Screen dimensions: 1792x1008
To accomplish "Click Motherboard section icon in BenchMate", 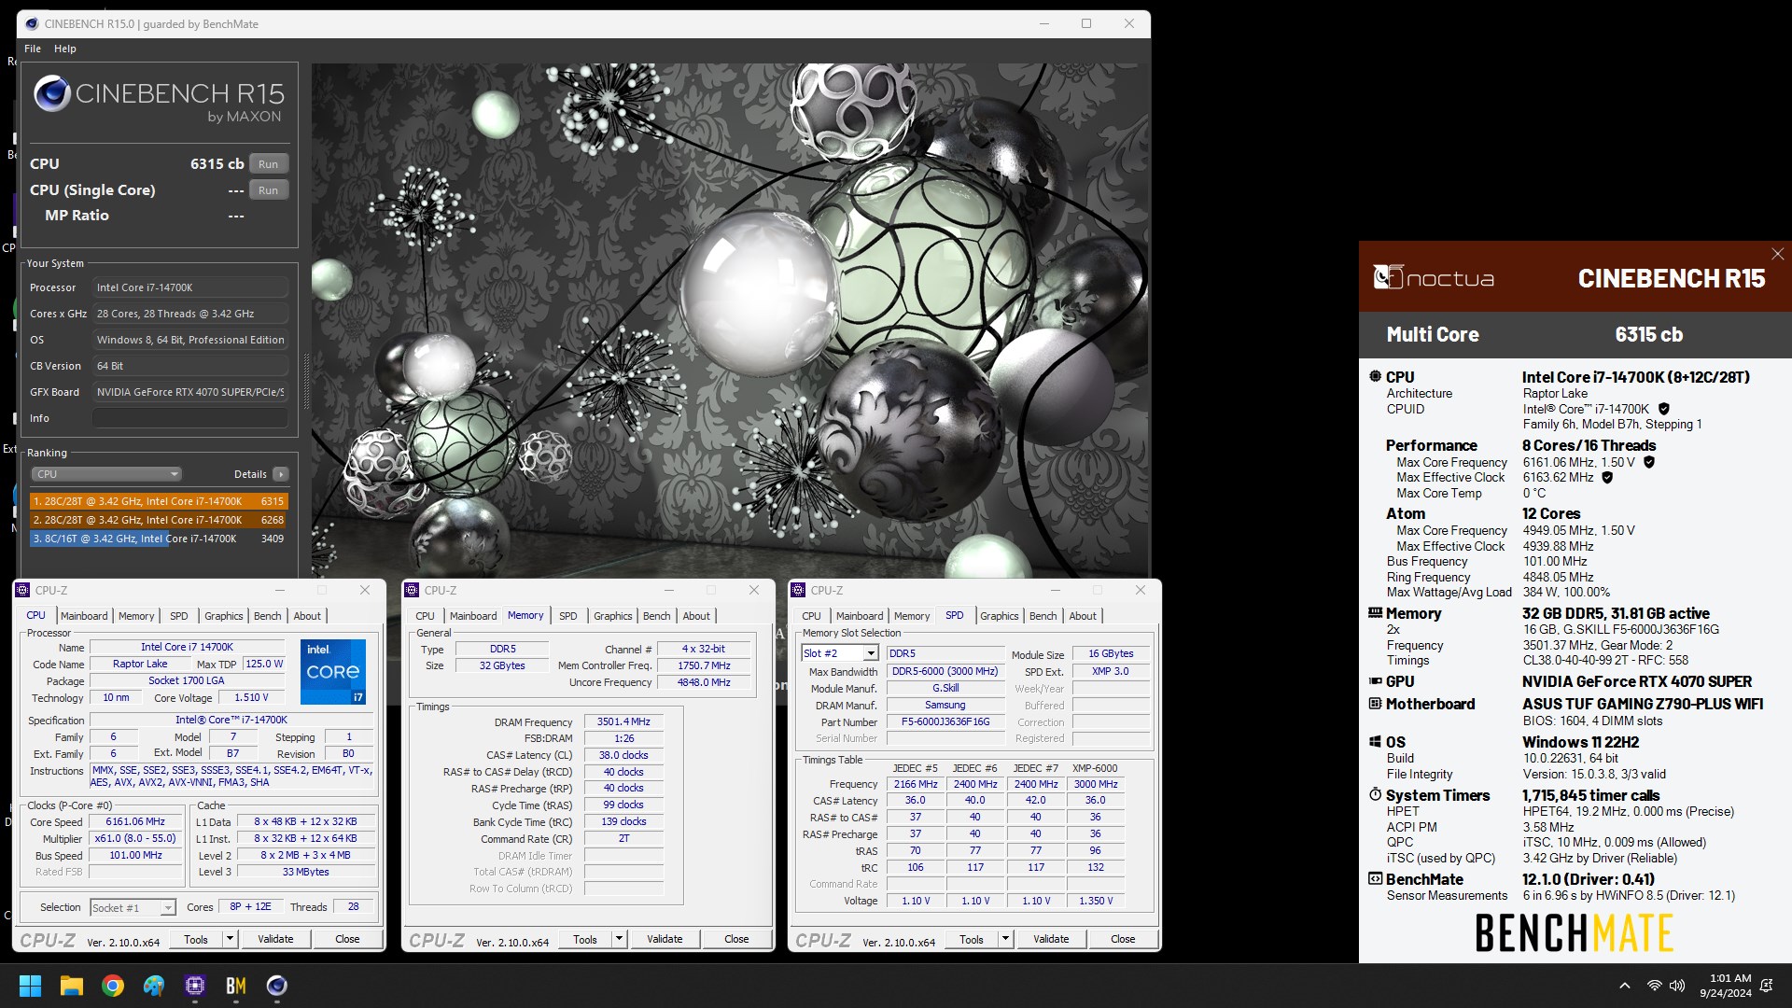I will (1375, 704).
